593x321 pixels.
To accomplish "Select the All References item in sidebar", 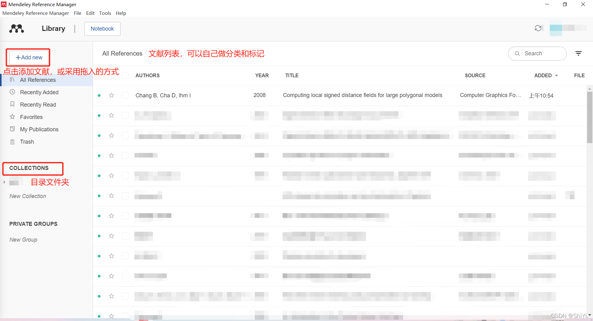I will tap(46, 80).
